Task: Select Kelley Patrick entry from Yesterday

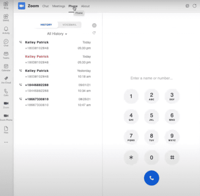Action: [37, 71]
